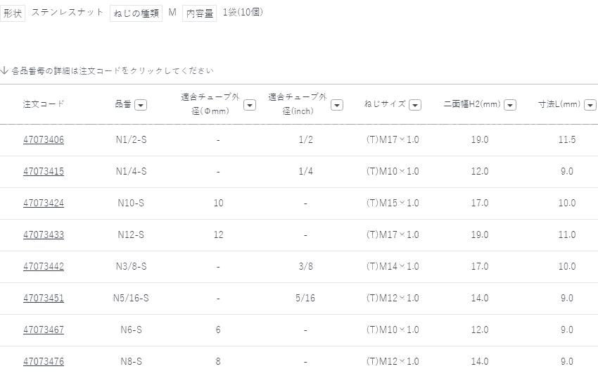Viewport: 598px width, 376px height.
Task: Click the ねじの種類 attribute label
Action: (136, 13)
